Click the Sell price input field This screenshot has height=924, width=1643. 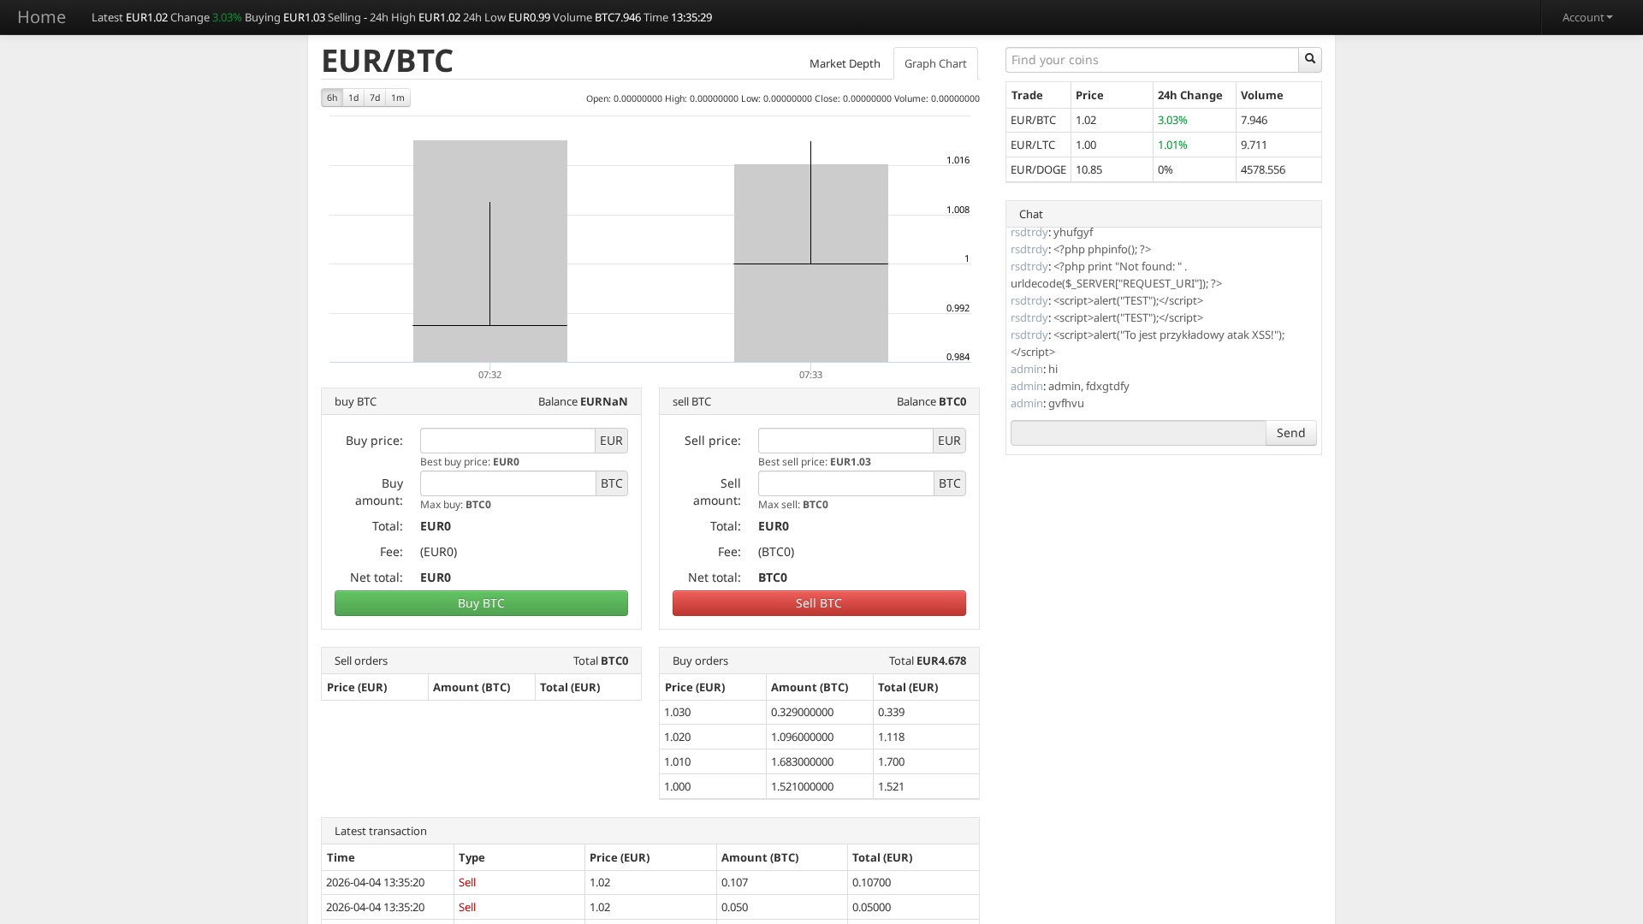click(x=845, y=440)
